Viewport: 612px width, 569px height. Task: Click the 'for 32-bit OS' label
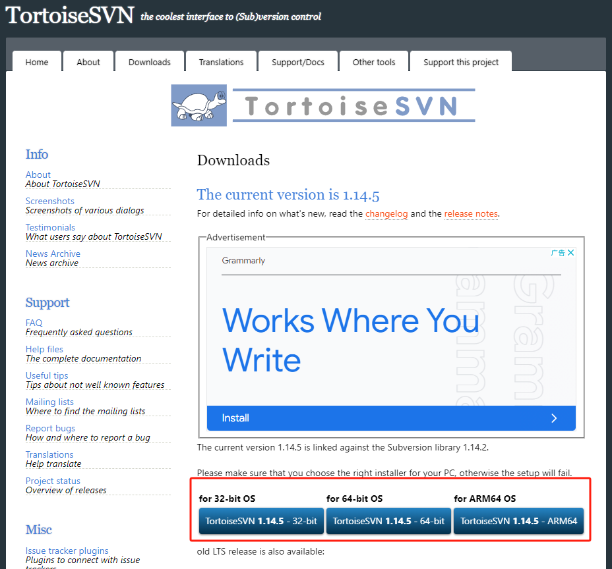coord(227,499)
